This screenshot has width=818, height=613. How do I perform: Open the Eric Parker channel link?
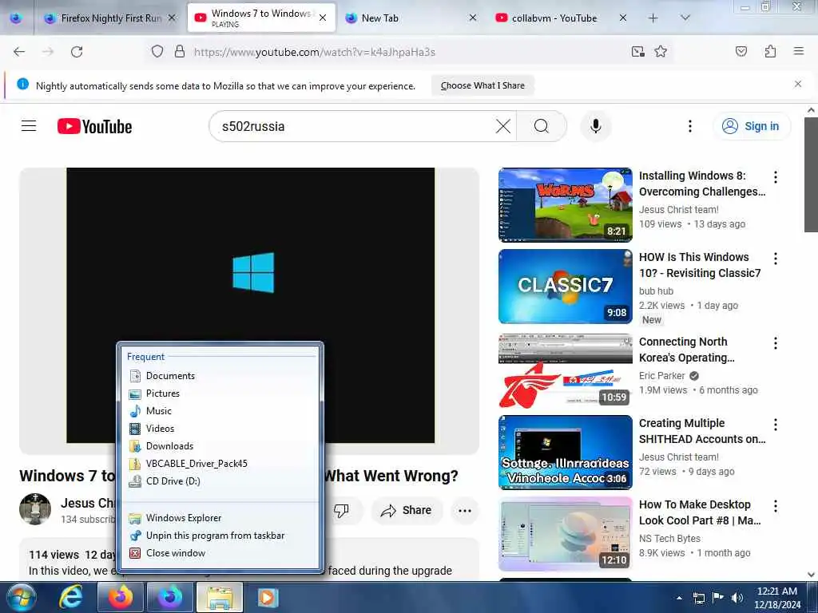coord(661,375)
